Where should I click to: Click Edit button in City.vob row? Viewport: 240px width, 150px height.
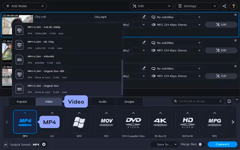pos(221,25)
